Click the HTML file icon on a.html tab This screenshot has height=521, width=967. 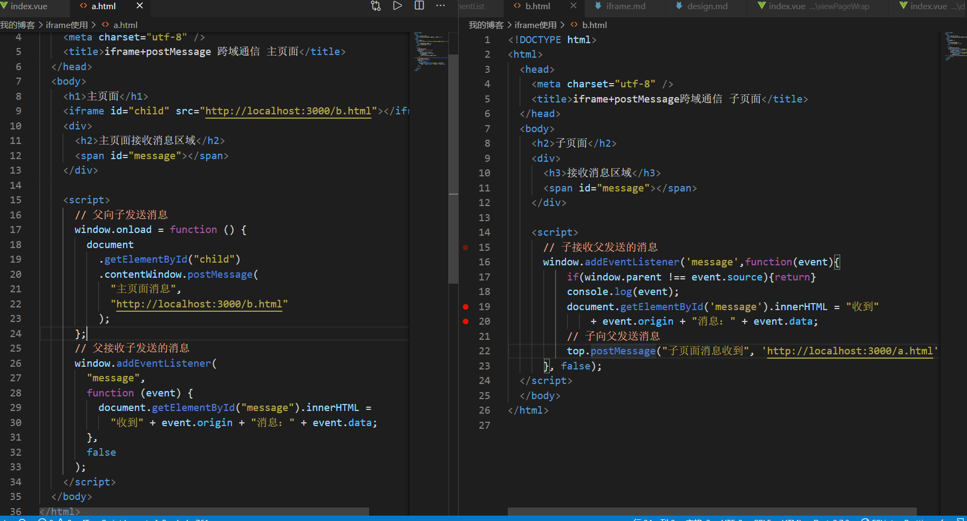pos(83,6)
